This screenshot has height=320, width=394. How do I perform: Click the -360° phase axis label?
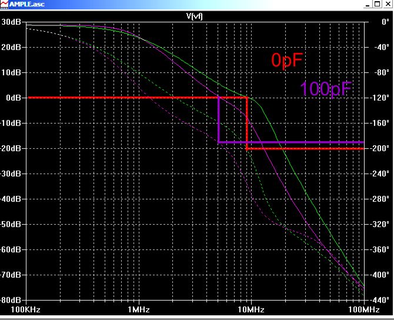[x=380, y=249]
